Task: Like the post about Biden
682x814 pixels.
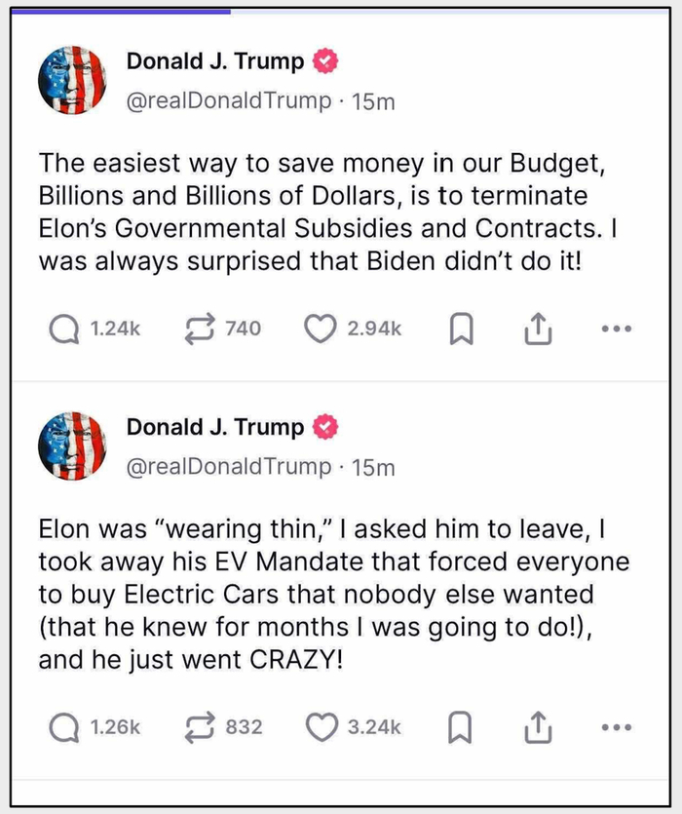Action: pyautogui.click(x=321, y=329)
